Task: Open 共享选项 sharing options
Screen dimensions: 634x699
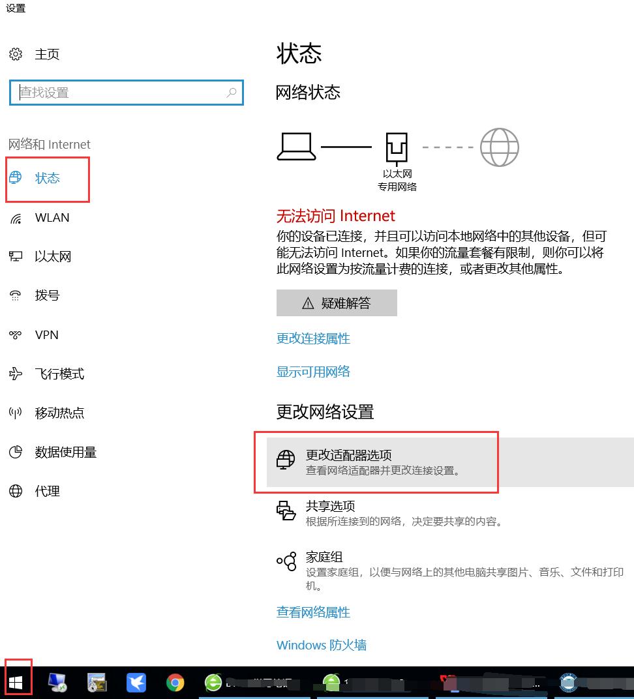Action: tap(330, 507)
